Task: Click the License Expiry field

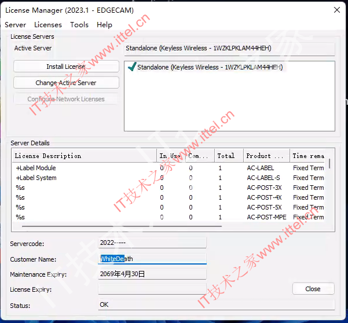Action: coord(152,289)
